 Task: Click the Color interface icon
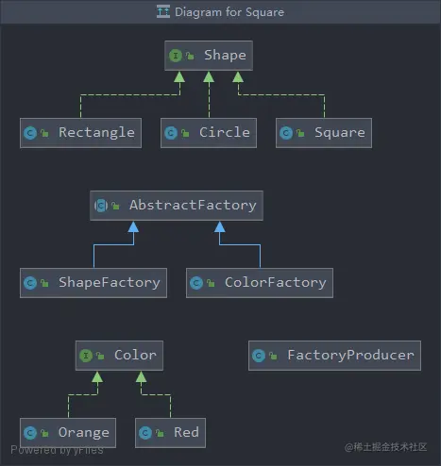tap(86, 356)
